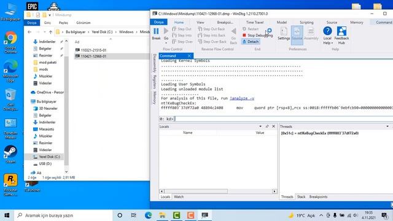Open Paylaş tab in File Explorer

tap(63, 23)
